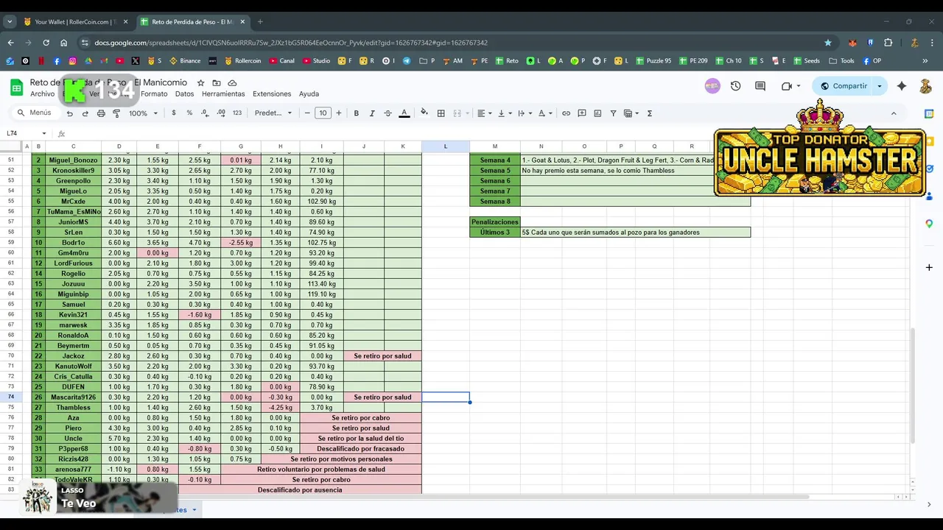
Task: Increase decimal places
Action: (221, 113)
